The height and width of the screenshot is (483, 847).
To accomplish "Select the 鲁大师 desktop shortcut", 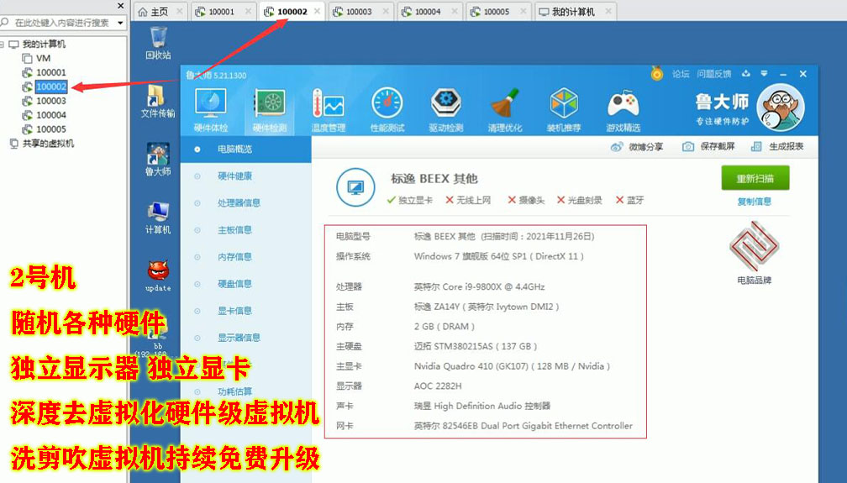I will tap(158, 160).
